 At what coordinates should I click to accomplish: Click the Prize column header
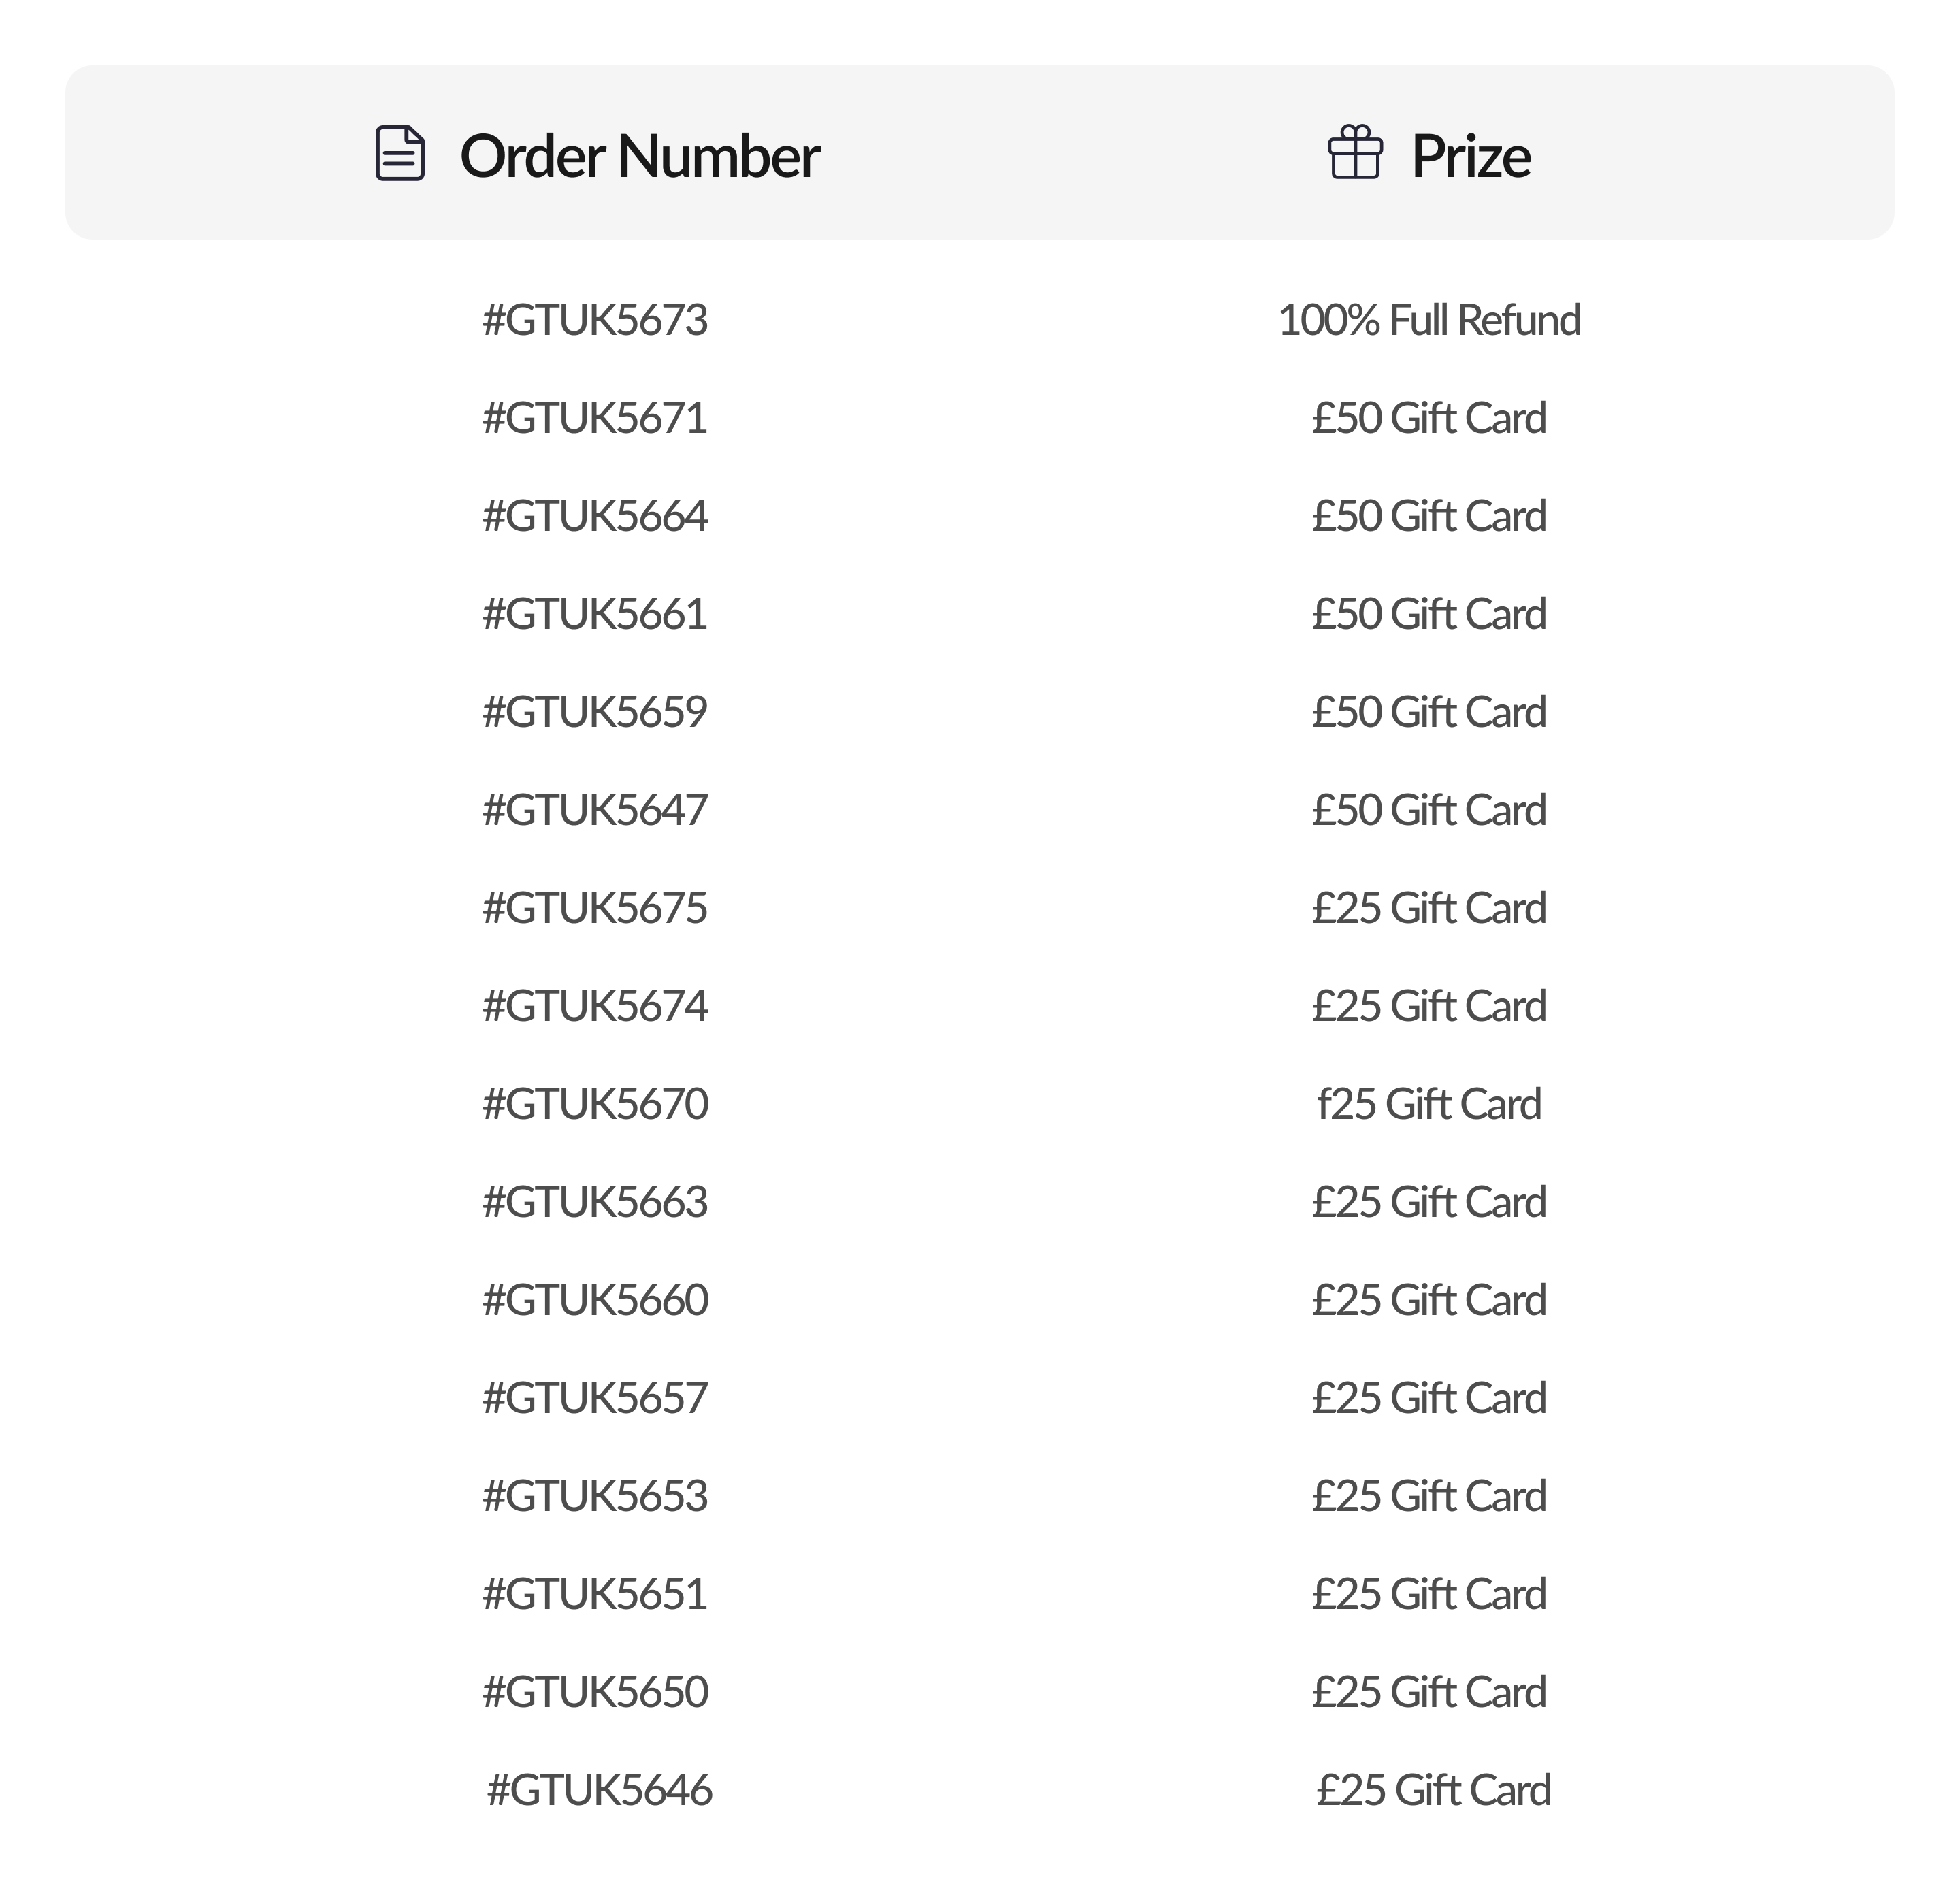pos(1470,156)
